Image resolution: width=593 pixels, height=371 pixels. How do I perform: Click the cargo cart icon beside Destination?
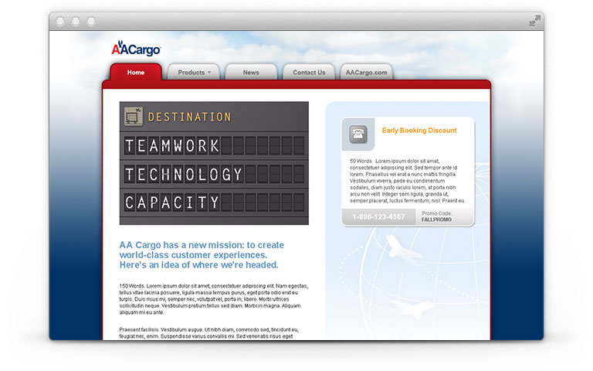[134, 117]
